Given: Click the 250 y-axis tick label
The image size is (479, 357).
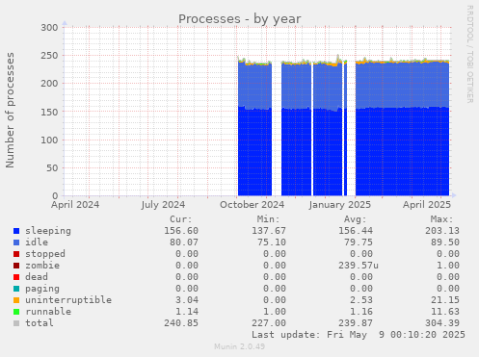Looking at the screenshot, I should (x=49, y=56).
